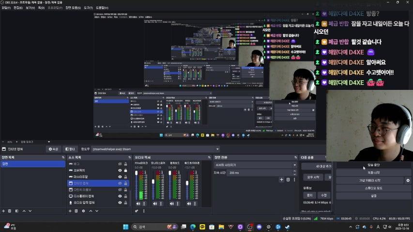Click the 필터 filter button in source toolbar
This screenshot has height=232, width=413.
click(x=70, y=149)
